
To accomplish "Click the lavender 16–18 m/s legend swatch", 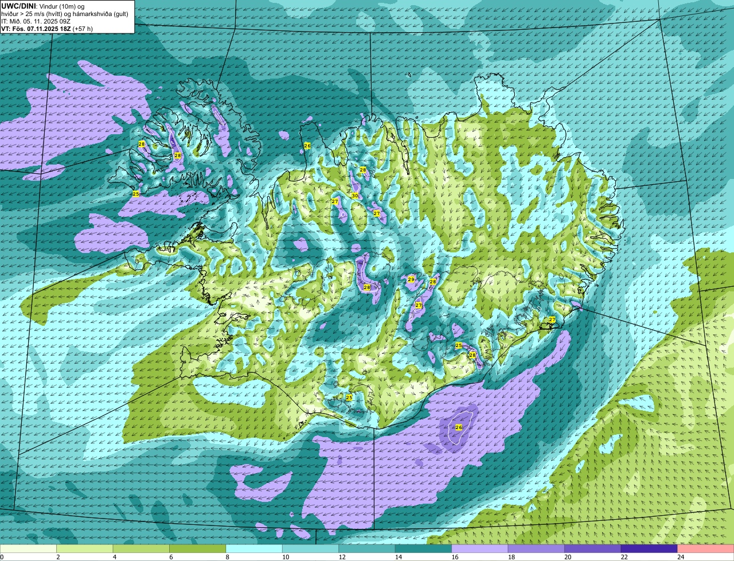I will pos(481,549).
